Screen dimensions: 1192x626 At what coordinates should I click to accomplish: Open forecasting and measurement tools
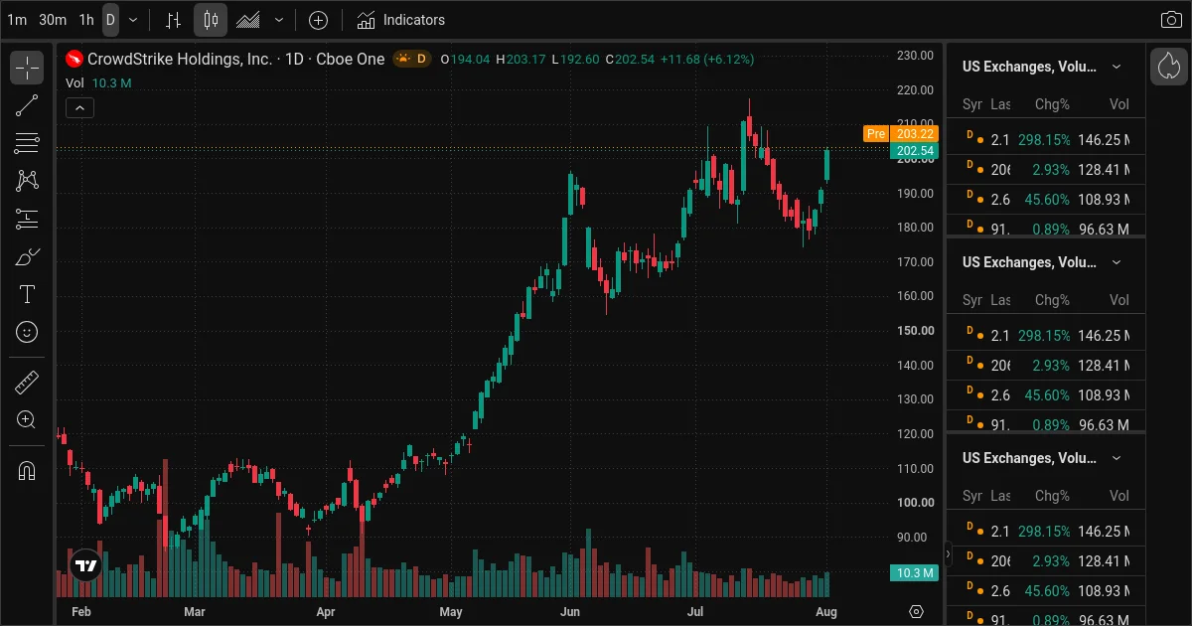point(27,219)
